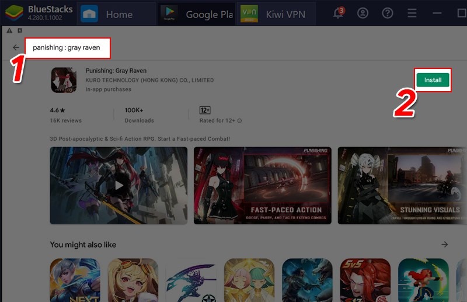Maximize the BlueStacks window
467x302 pixels.
(x=462, y=13)
